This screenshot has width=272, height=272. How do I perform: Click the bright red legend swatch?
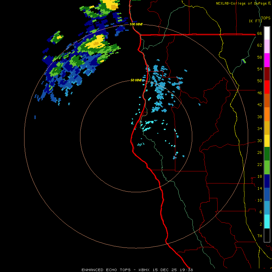267,87
